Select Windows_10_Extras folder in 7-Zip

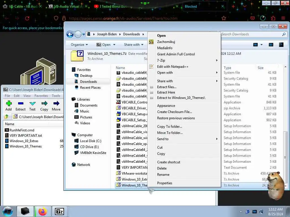(24, 141)
